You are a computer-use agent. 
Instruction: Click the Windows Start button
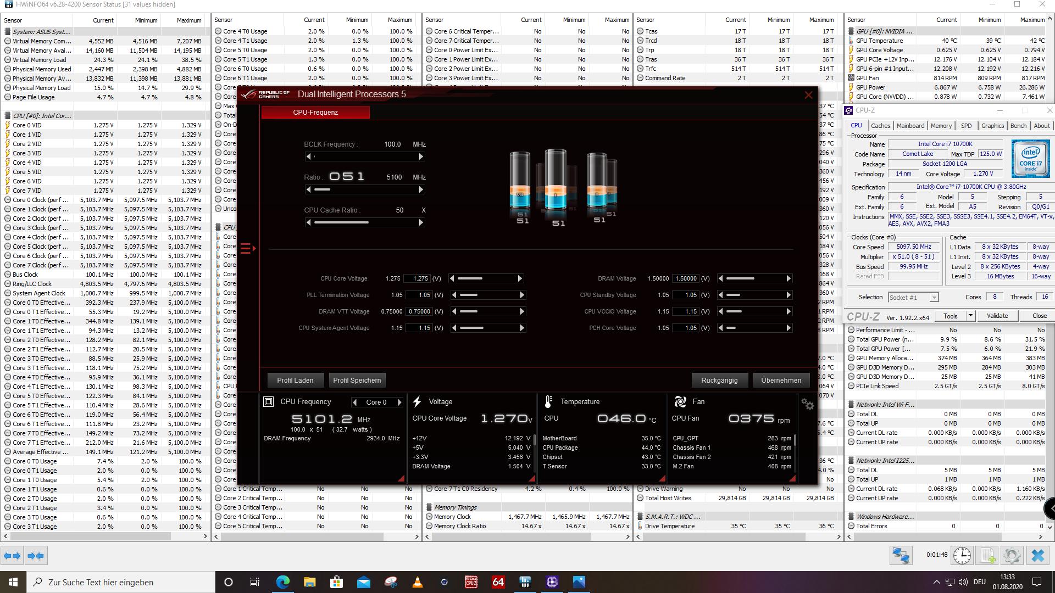pos(13,582)
